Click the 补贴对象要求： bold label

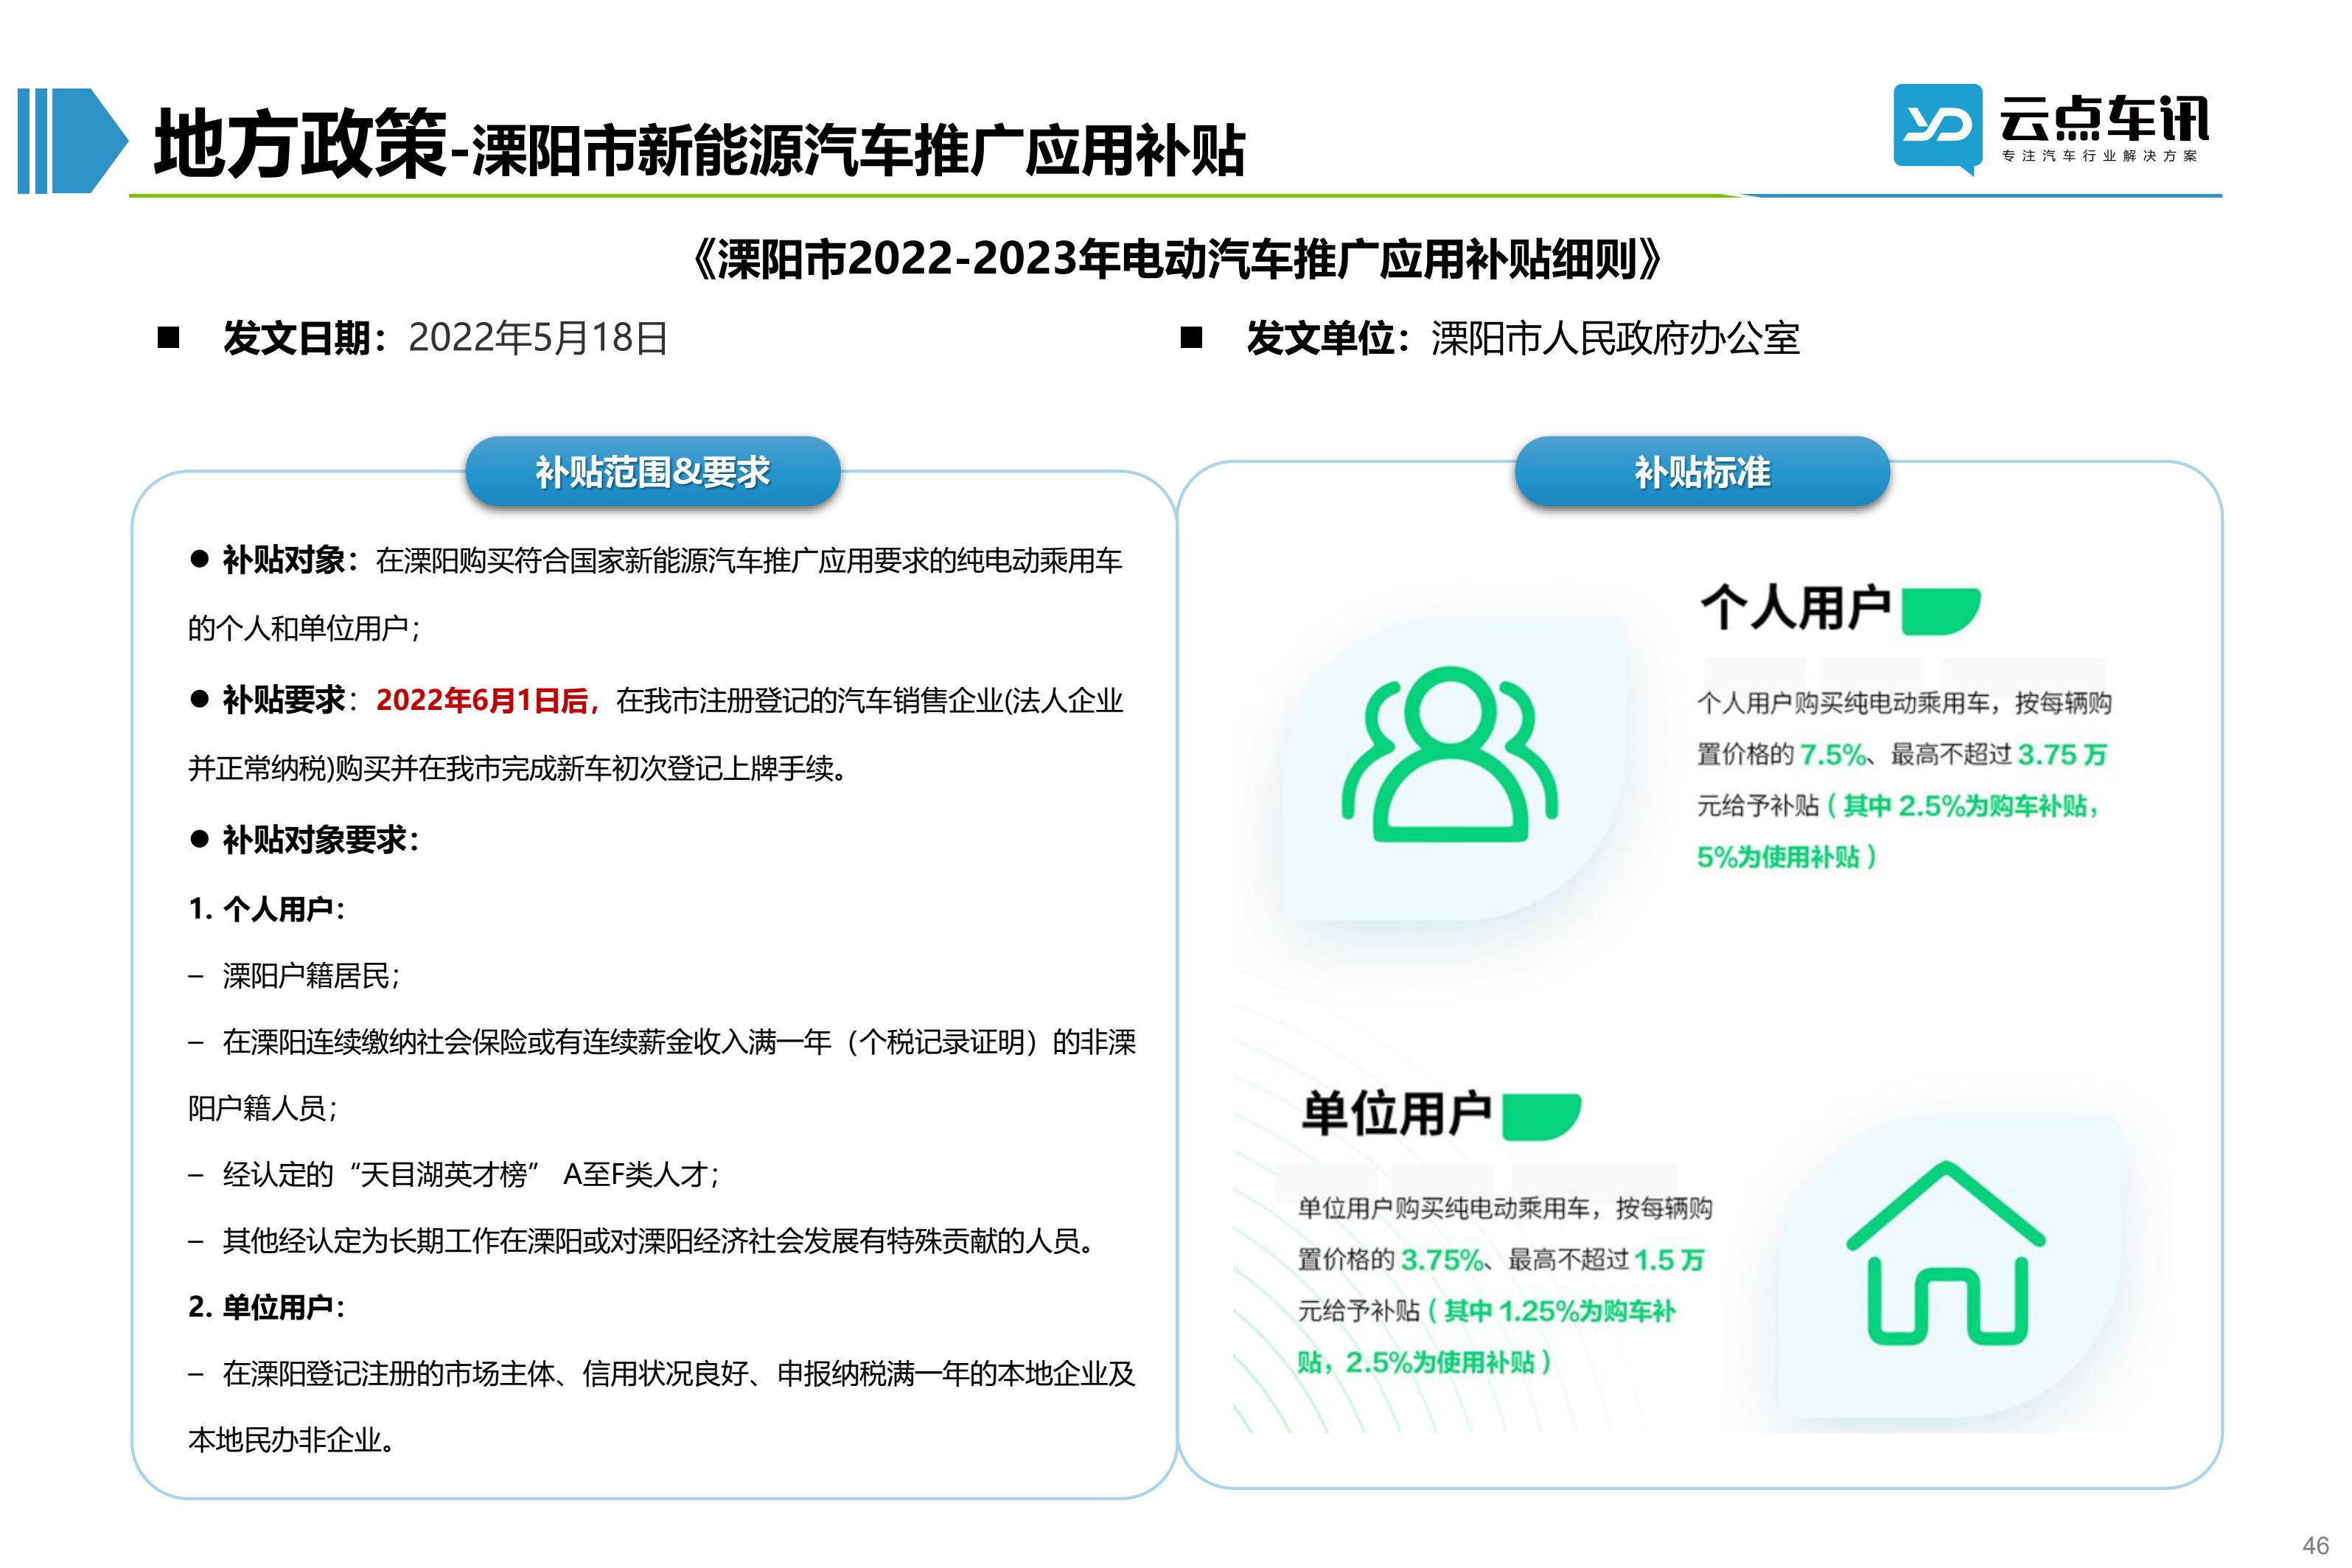click(320, 840)
